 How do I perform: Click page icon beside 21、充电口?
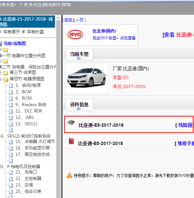point(11,172)
